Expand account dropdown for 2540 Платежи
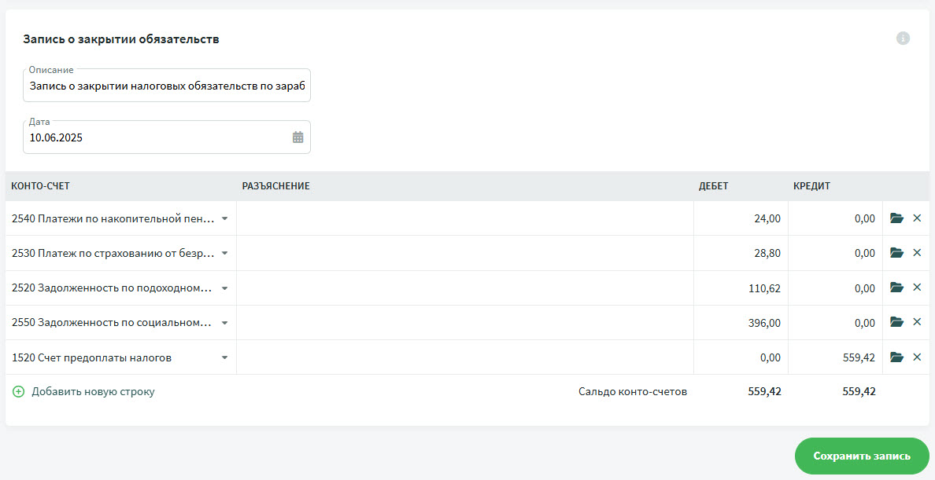 point(225,218)
